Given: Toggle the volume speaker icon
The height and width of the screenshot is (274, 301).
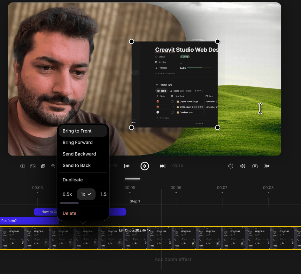Looking at the screenshot, I should (243, 166).
